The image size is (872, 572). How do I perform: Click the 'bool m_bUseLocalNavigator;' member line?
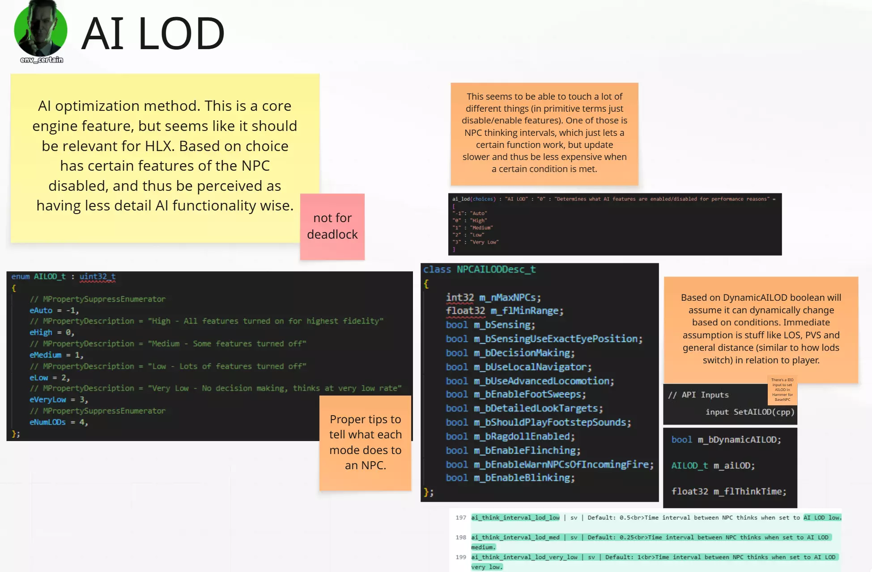pos(519,367)
